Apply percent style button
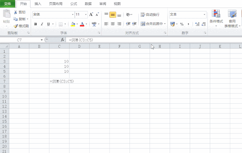The image size is (242, 153). pos(182,24)
